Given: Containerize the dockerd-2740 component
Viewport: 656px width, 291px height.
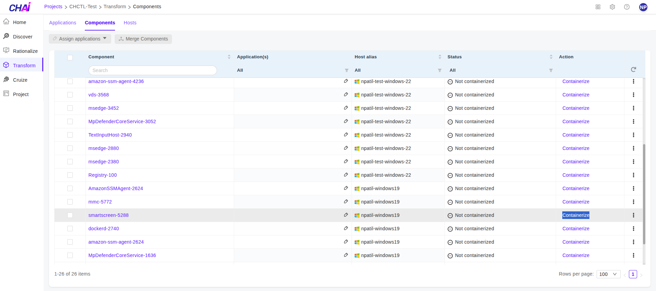Looking at the screenshot, I should click(576, 229).
